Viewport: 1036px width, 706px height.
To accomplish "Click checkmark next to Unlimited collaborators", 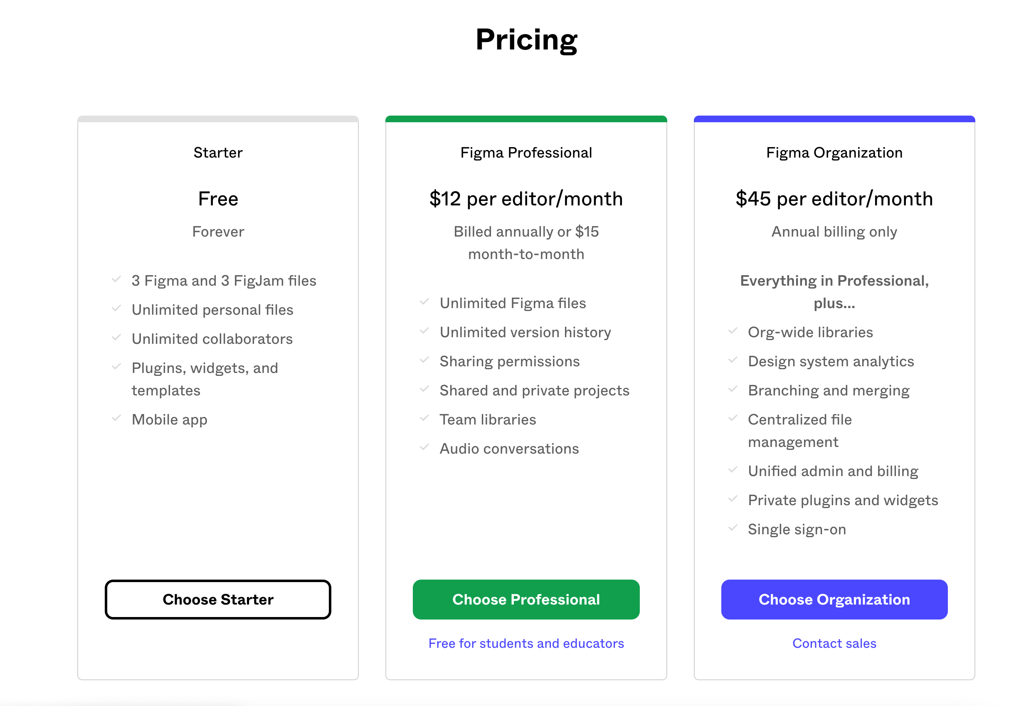I will [116, 337].
